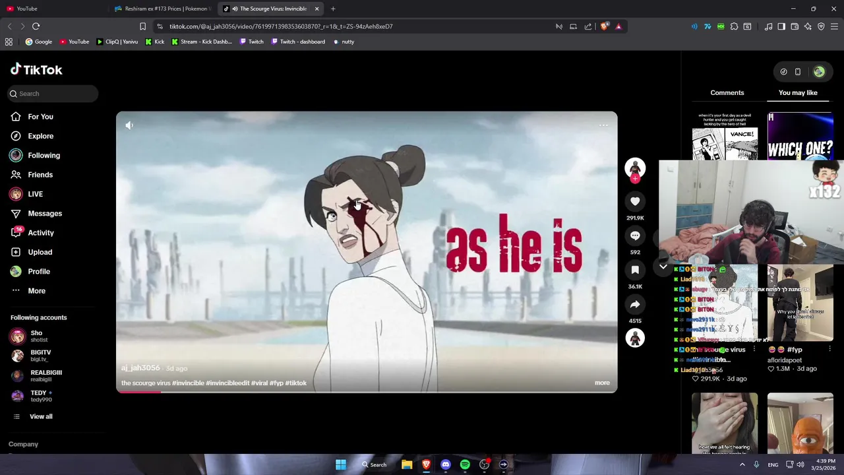Click the address bar URL
This screenshot has height=475, width=844.
point(281,26)
